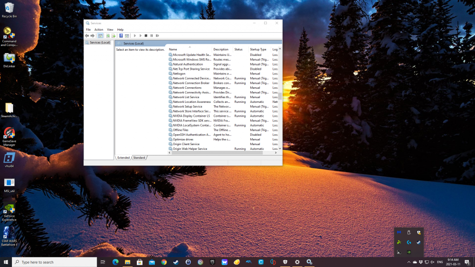Click the Back arrow in Services toolbar
475x267 pixels.
(87, 36)
